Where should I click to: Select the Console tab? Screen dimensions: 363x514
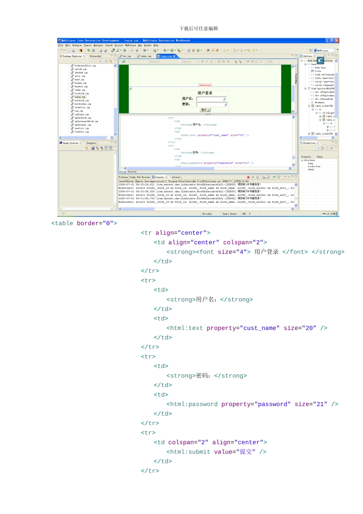[x=160, y=177]
